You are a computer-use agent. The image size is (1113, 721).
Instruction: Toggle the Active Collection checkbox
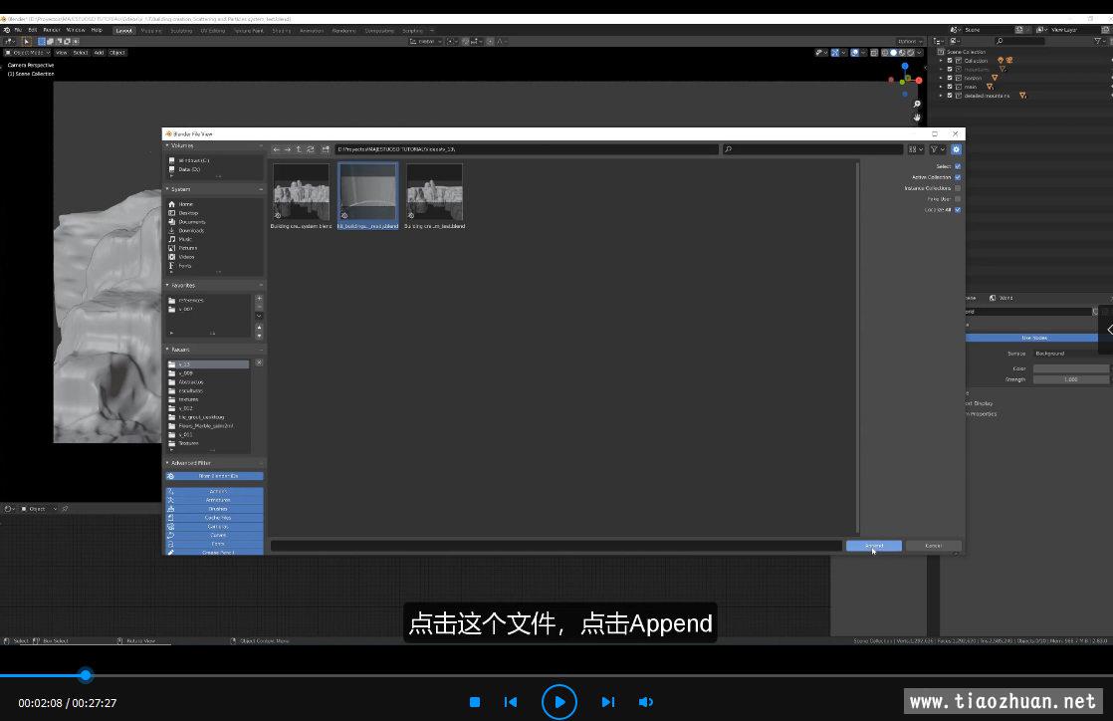(958, 177)
